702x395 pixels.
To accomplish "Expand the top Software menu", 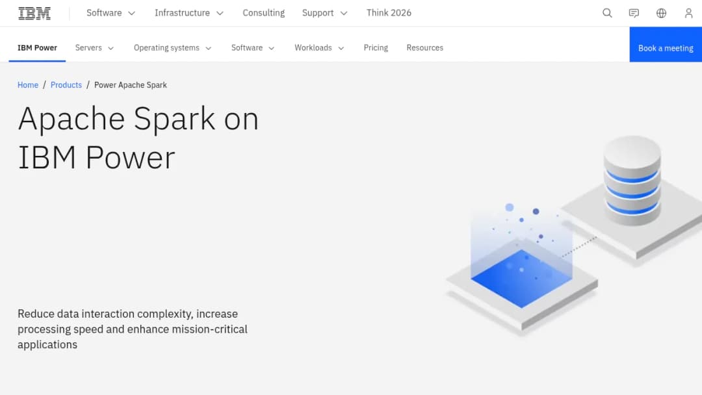I will tap(110, 13).
